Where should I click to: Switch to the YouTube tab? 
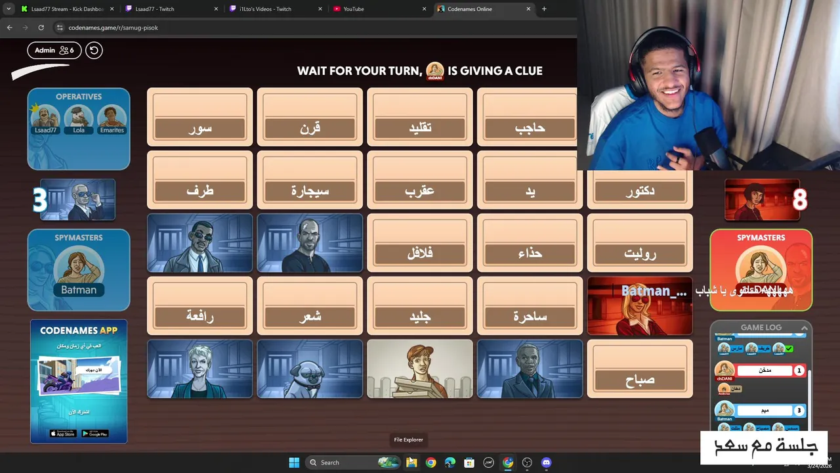coord(379,9)
